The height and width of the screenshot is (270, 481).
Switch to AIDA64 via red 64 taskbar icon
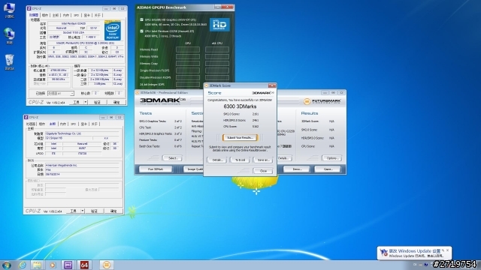(84, 265)
